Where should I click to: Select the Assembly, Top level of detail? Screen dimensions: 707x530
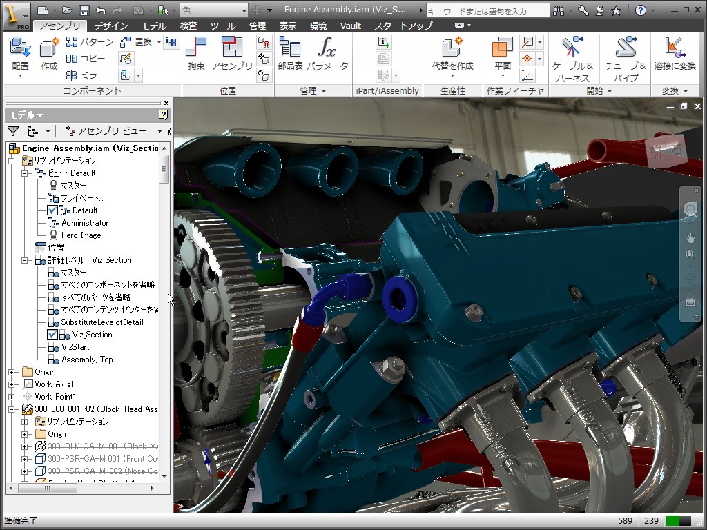coord(87,359)
